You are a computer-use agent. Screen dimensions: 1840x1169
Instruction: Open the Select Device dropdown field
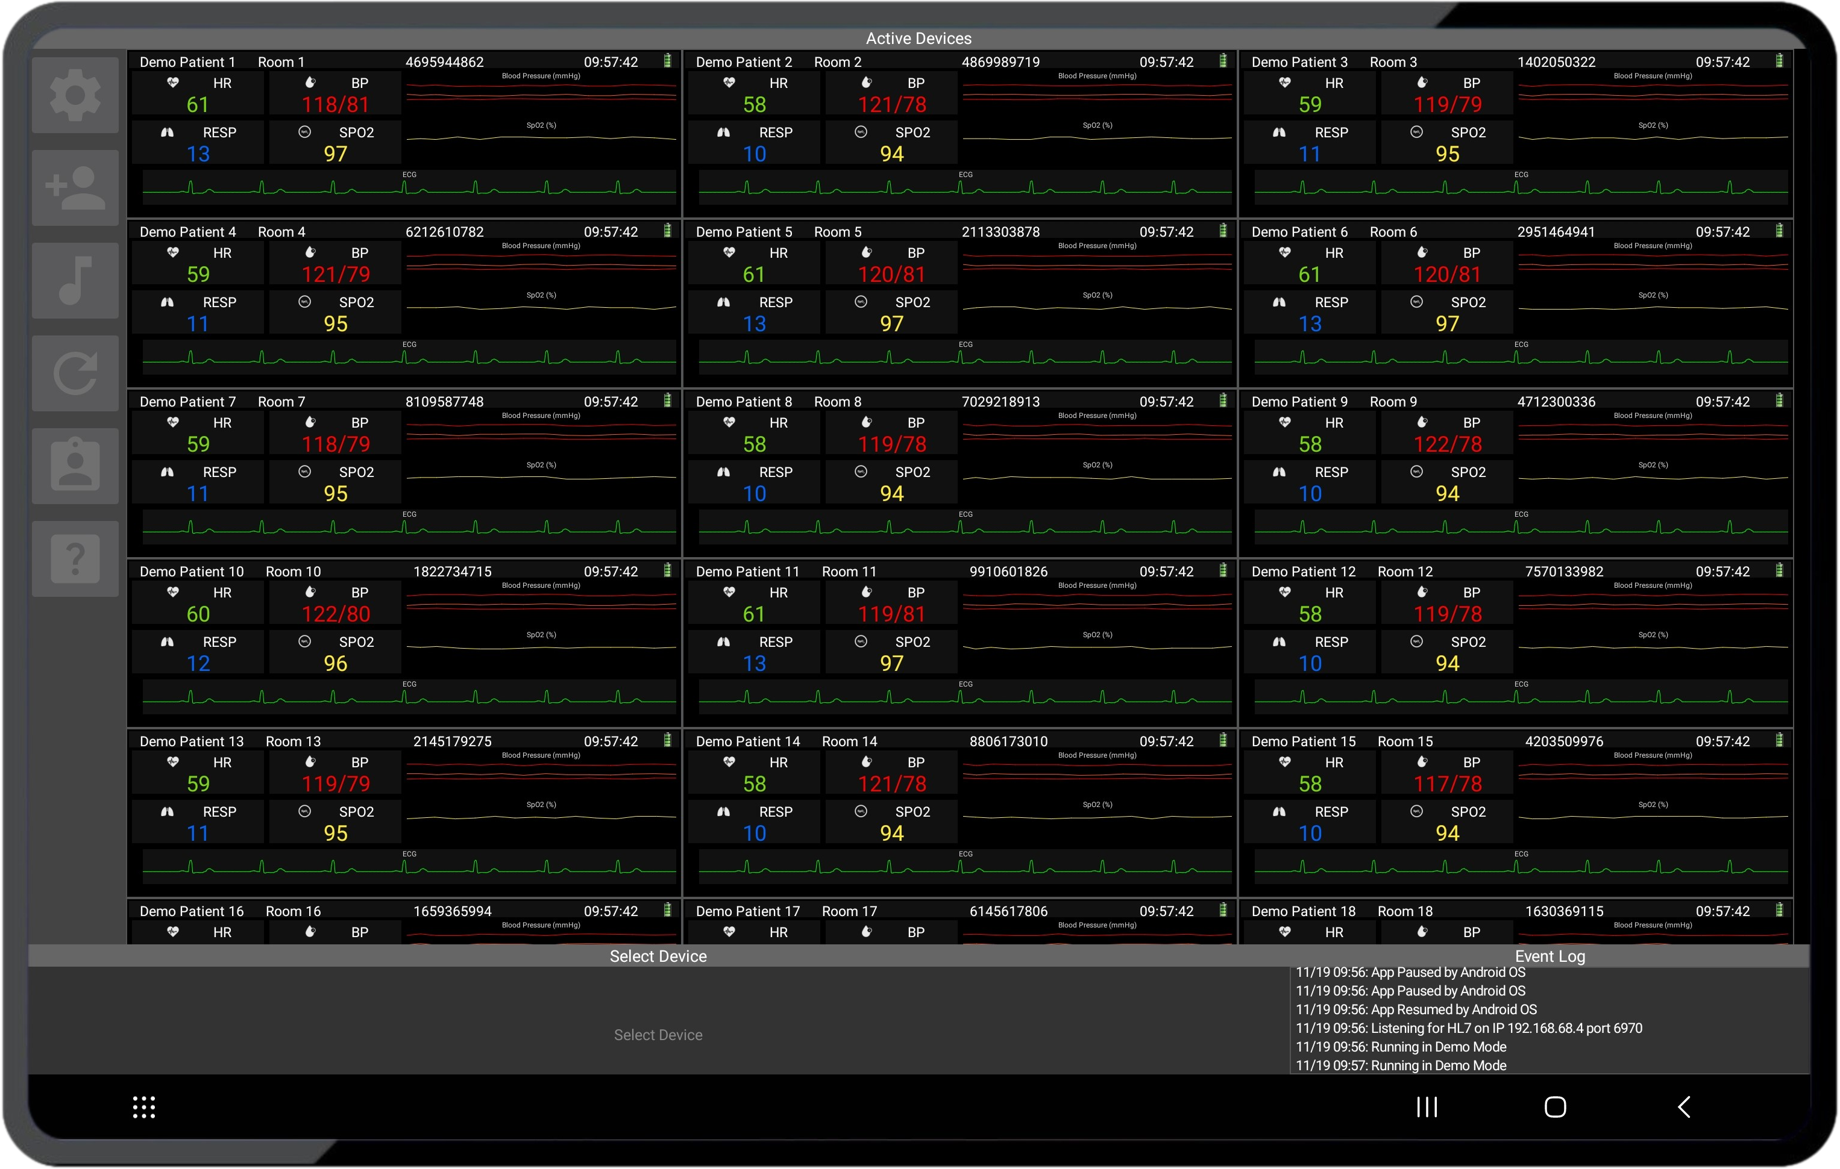tap(658, 1035)
